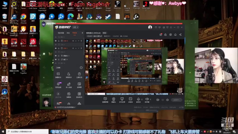Toggle lock on 摄像头 1 layer
The image size is (238, 134).
[x=59, y=56]
